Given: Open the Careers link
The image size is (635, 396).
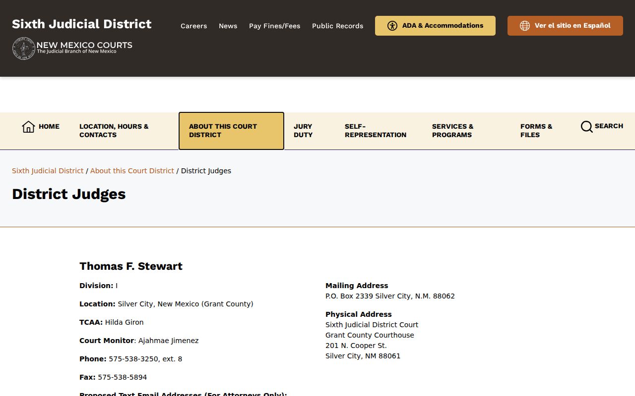Looking at the screenshot, I should coord(193,26).
